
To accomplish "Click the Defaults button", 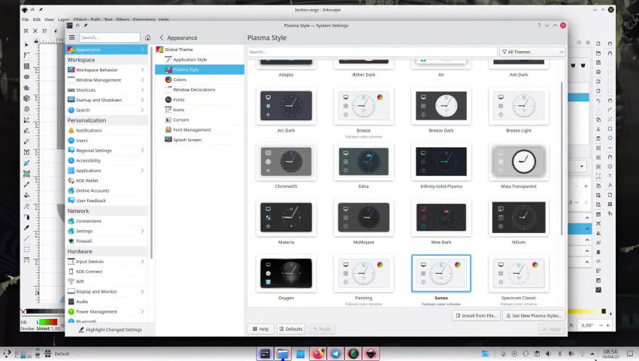I will point(291,329).
